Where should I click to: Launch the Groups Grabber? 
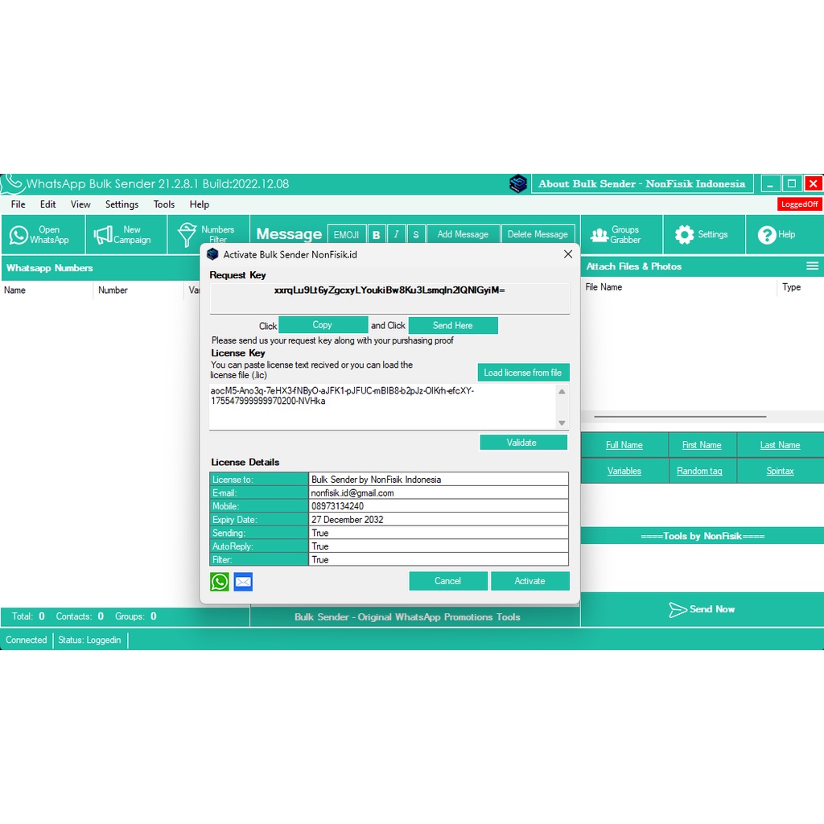pos(622,234)
